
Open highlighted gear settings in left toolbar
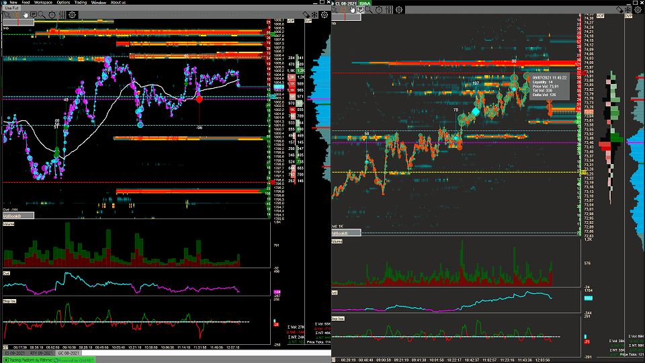point(73,15)
